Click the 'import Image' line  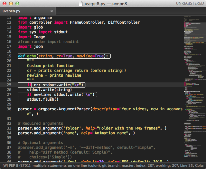32,37
